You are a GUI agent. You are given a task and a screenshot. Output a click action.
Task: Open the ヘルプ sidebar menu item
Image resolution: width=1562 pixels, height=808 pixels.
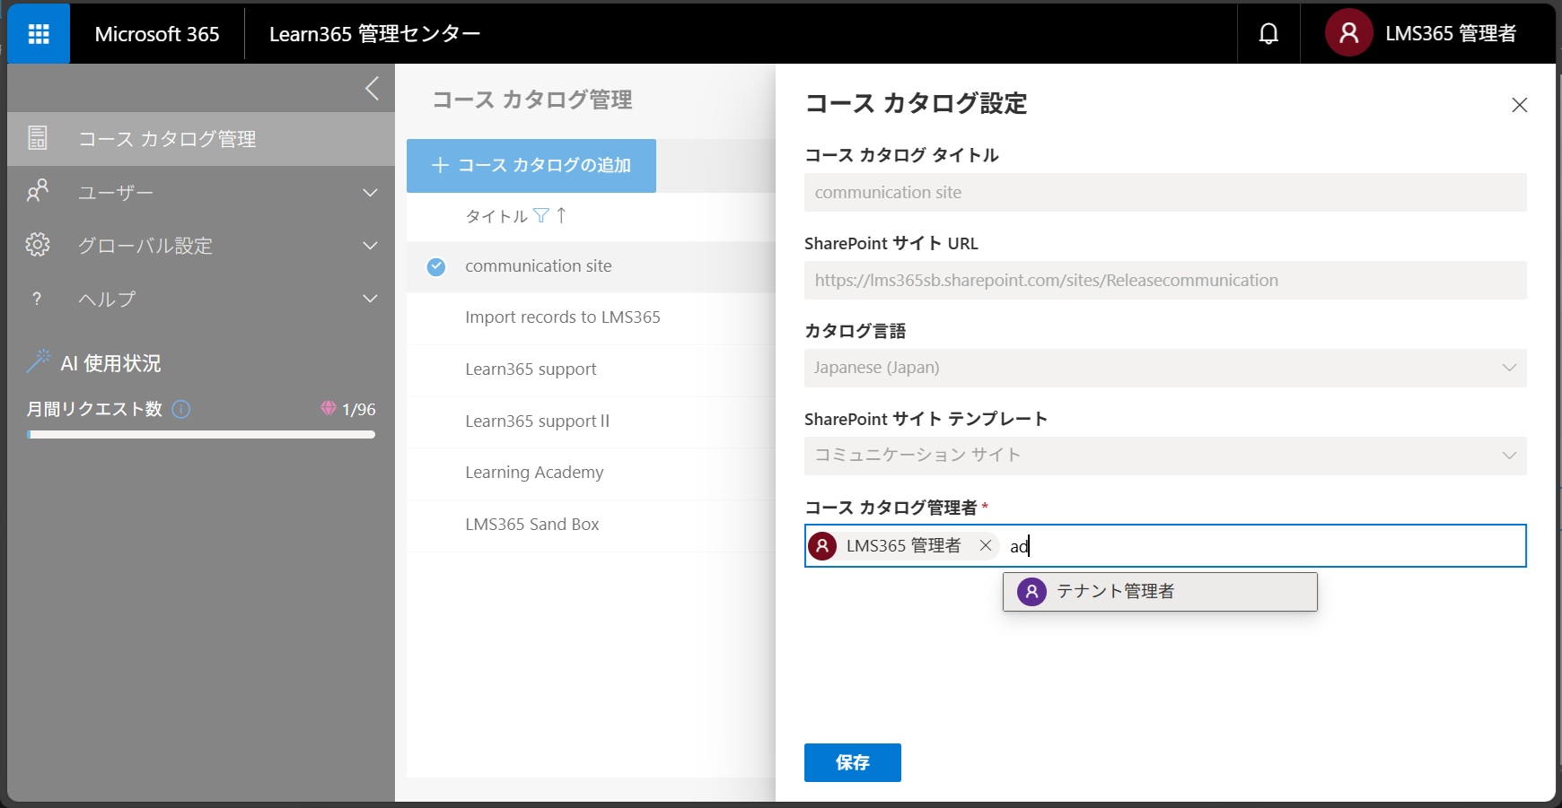tap(201, 299)
